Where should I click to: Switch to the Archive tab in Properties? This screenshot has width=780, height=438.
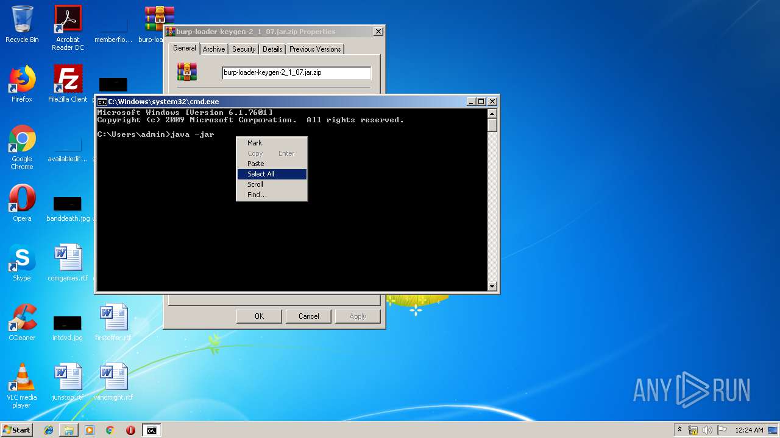[214, 49]
